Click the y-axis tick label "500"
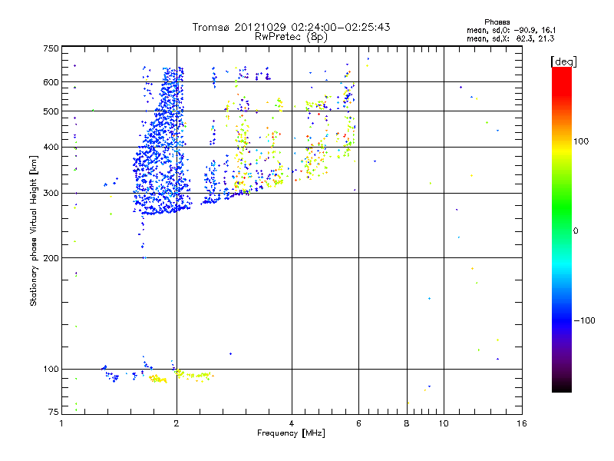 pos(51,111)
